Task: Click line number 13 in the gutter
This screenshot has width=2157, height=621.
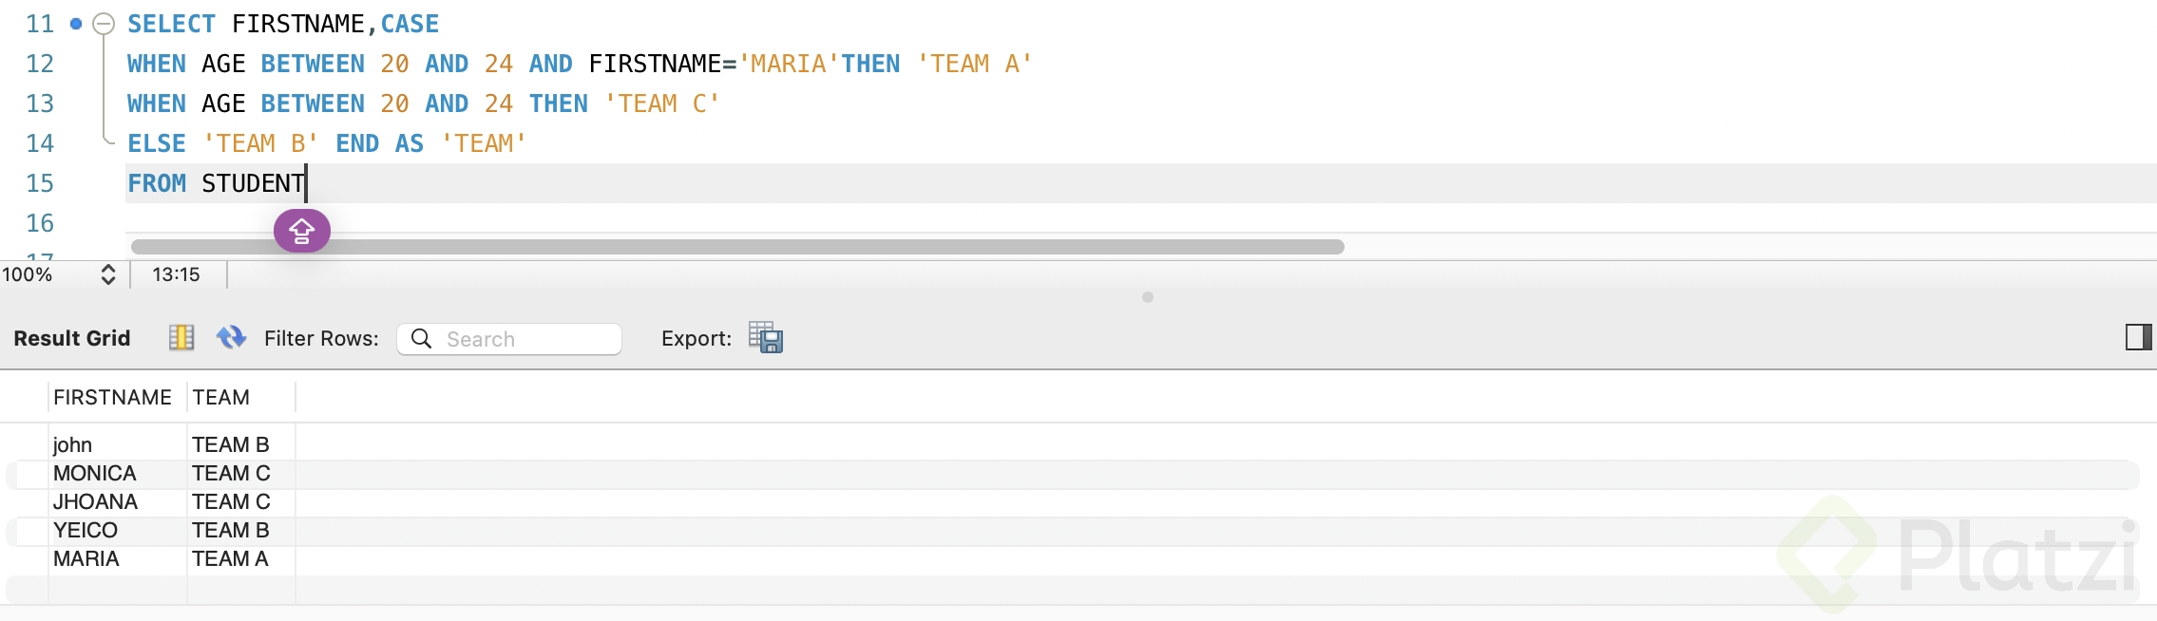Action: pos(40,103)
